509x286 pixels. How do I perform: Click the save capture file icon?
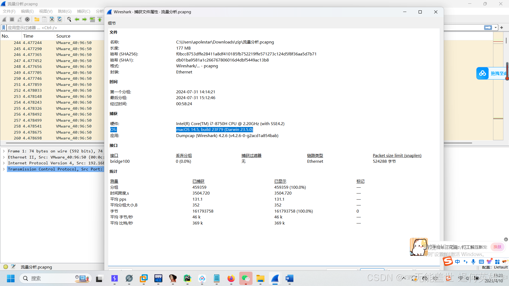click(45, 19)
